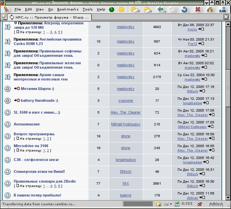
Task: Go to the Home page icon
Action: (x=210, y=9)
